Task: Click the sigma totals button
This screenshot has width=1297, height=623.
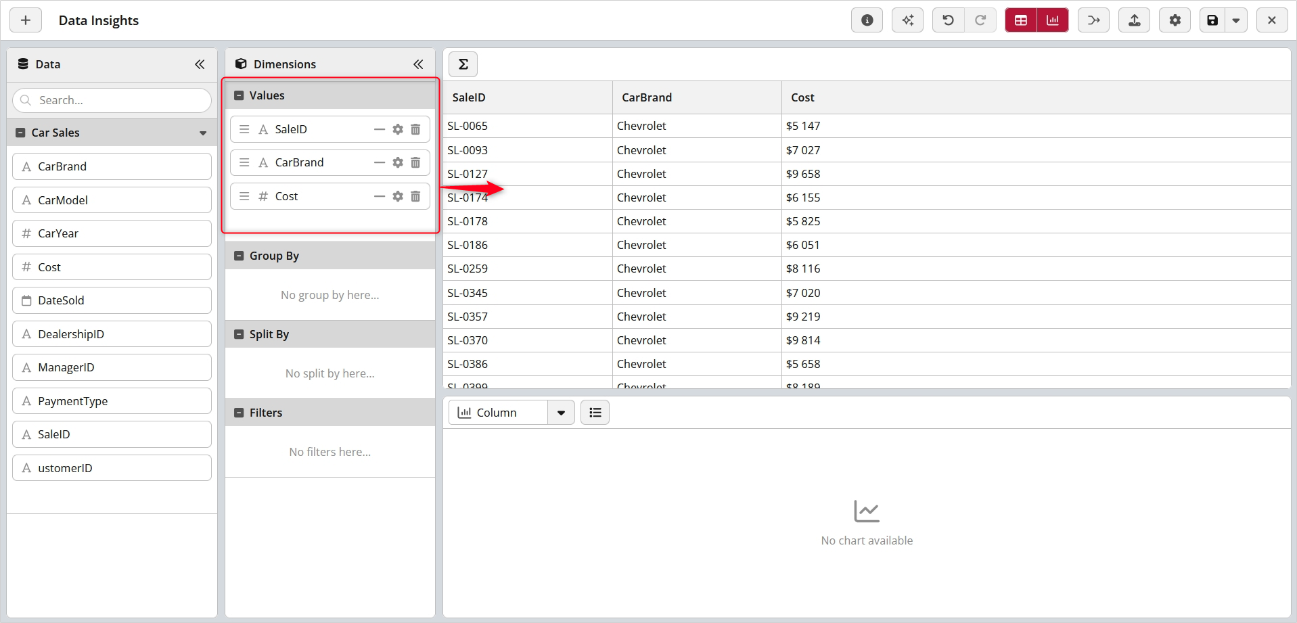Action: 463,64
